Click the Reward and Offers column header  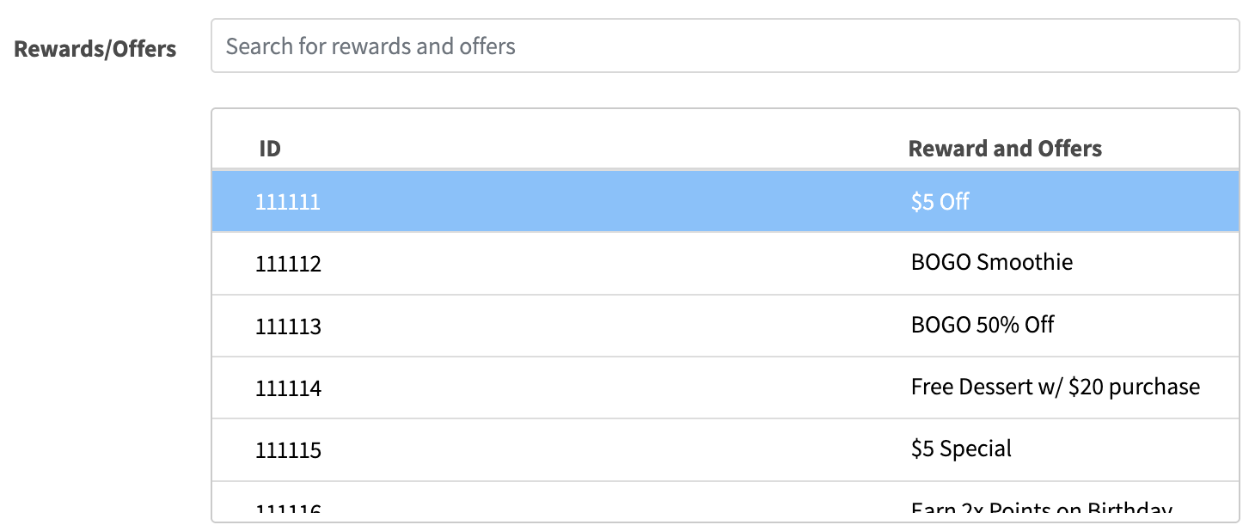1004,149
